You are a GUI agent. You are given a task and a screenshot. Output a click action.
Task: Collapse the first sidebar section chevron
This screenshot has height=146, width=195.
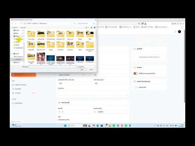(x=34, y=81)
